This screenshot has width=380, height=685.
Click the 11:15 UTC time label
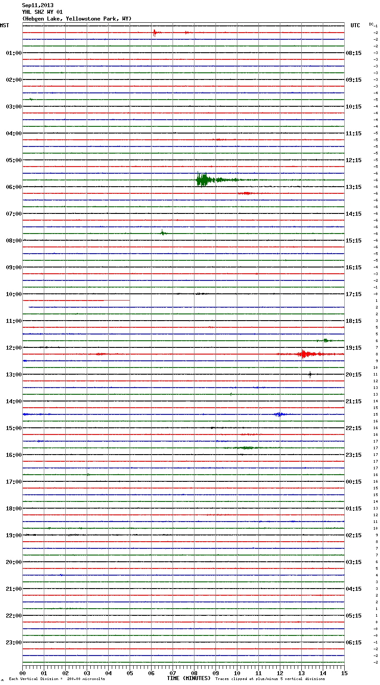(354, 134)
